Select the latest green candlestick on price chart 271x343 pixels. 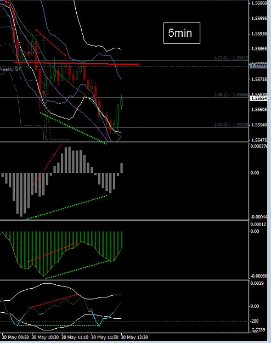pyautogui.click(x=122, y=102)
